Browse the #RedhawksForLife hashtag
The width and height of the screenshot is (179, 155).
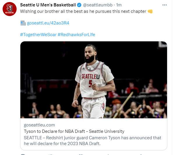click(x=76, y=35)
